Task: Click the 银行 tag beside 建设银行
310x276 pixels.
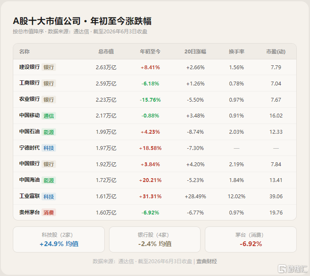Action: (49, 67)
